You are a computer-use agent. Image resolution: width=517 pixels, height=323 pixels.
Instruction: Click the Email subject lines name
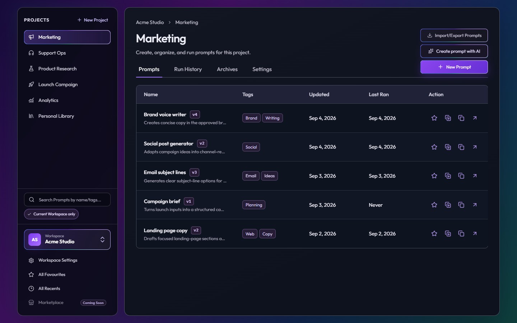pyautogui.click(x=165, y=172)
